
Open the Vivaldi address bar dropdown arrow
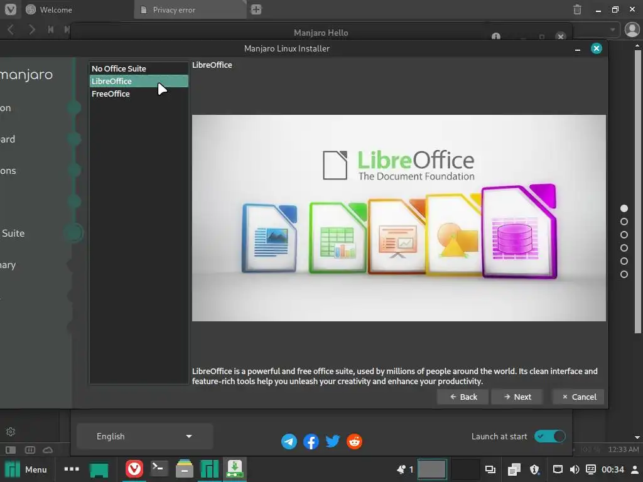[612, 29]
